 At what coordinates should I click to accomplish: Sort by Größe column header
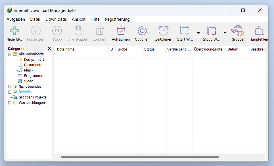coord(129,49)
